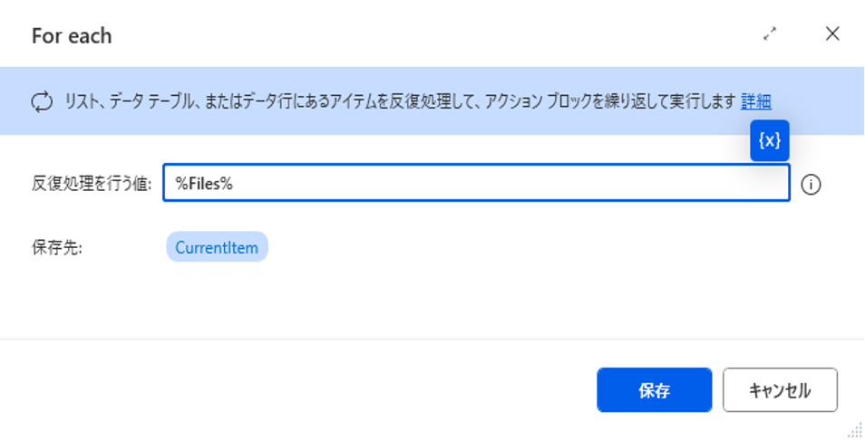Click the 反復処理を行う値 label

pos(91,184)
